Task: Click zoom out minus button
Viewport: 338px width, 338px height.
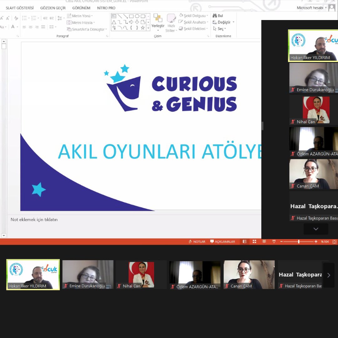Action: [x=281, y=242]
